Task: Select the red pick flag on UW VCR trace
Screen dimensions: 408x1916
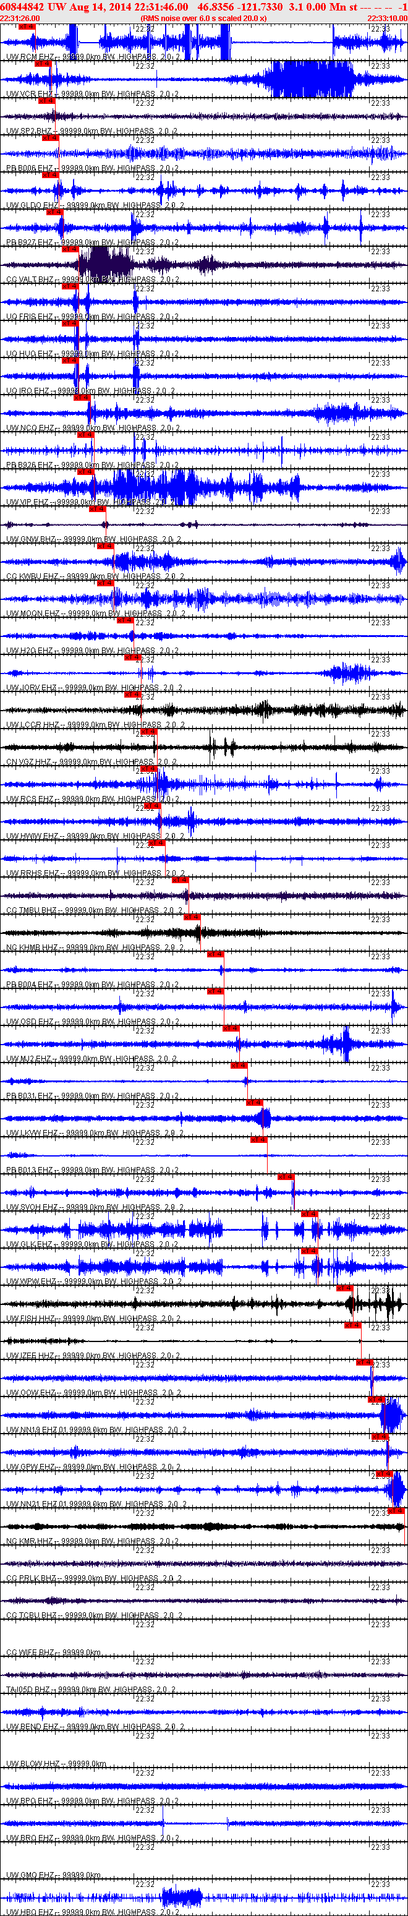Action: tap(43, 63)
